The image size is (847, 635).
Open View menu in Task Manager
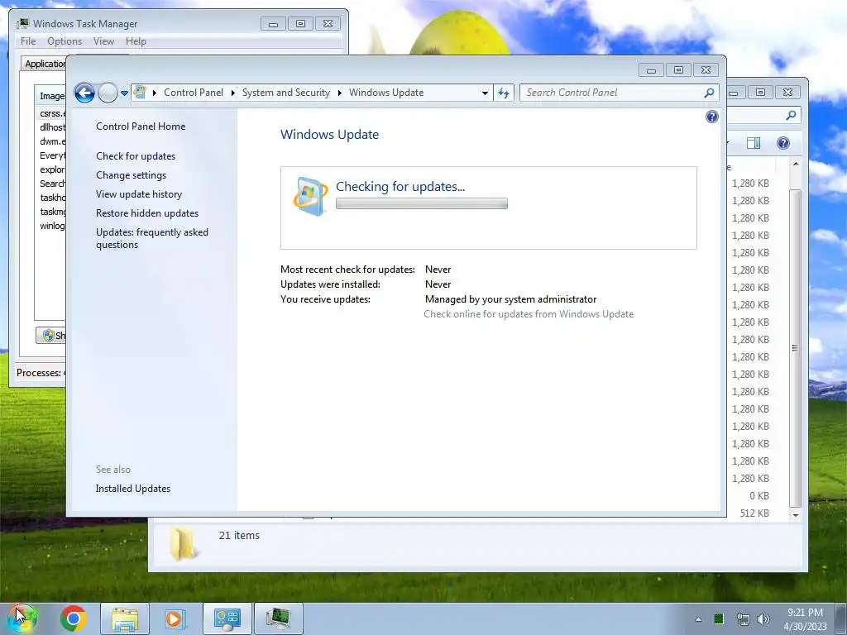[103, 41]
